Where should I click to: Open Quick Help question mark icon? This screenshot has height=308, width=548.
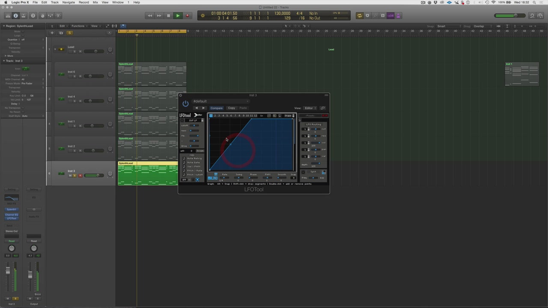pos(33,16)
